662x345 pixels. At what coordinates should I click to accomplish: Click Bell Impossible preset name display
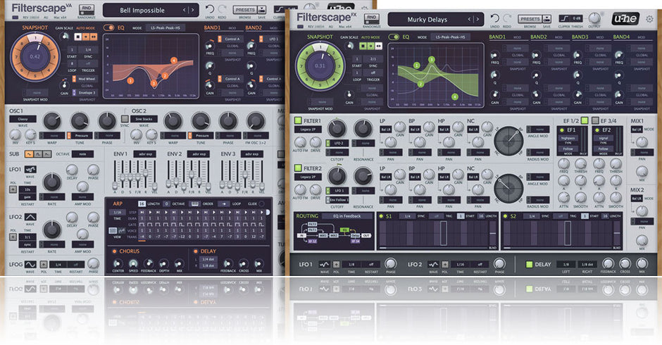[142, 10]
